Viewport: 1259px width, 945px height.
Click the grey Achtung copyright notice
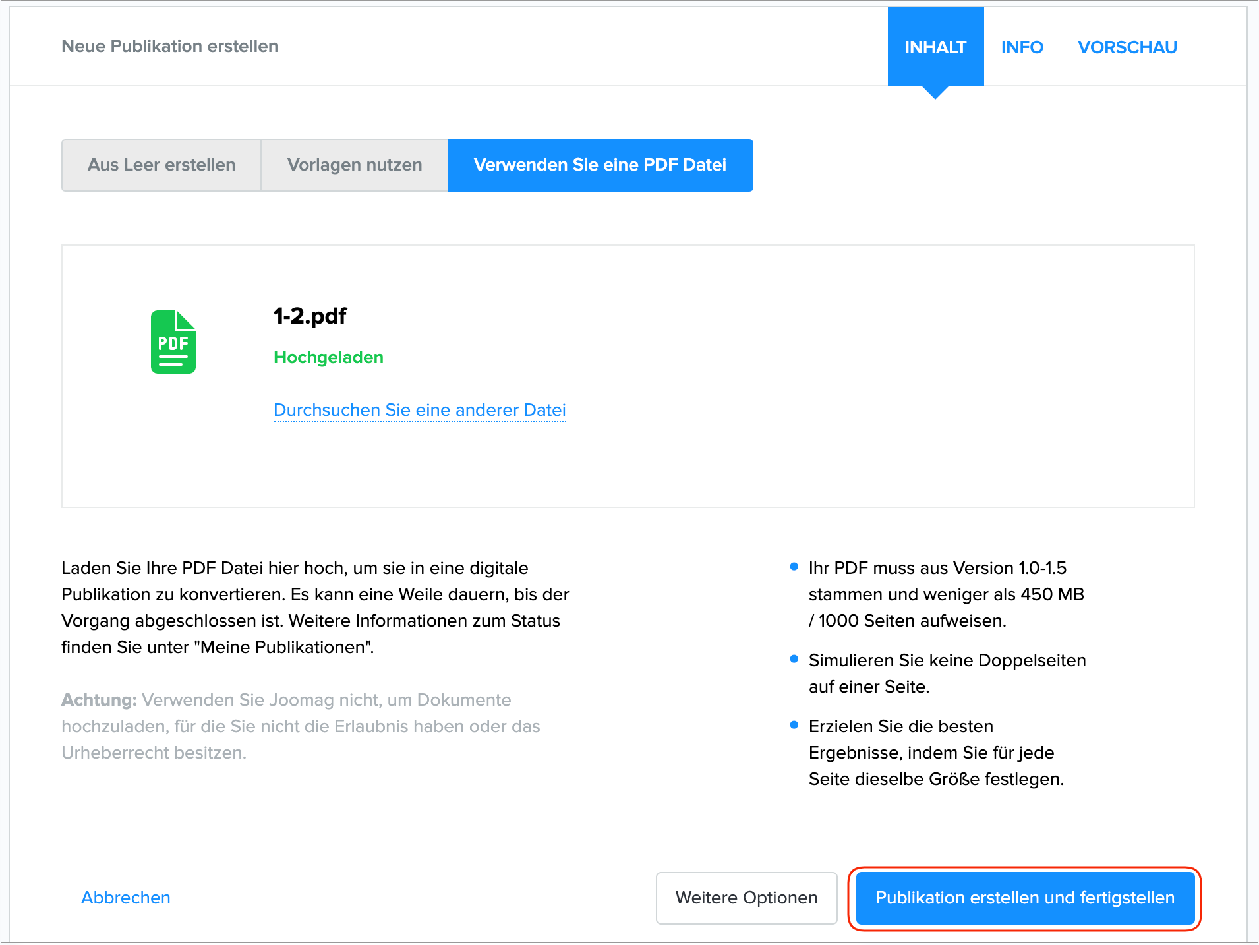[x=301, y=726]
